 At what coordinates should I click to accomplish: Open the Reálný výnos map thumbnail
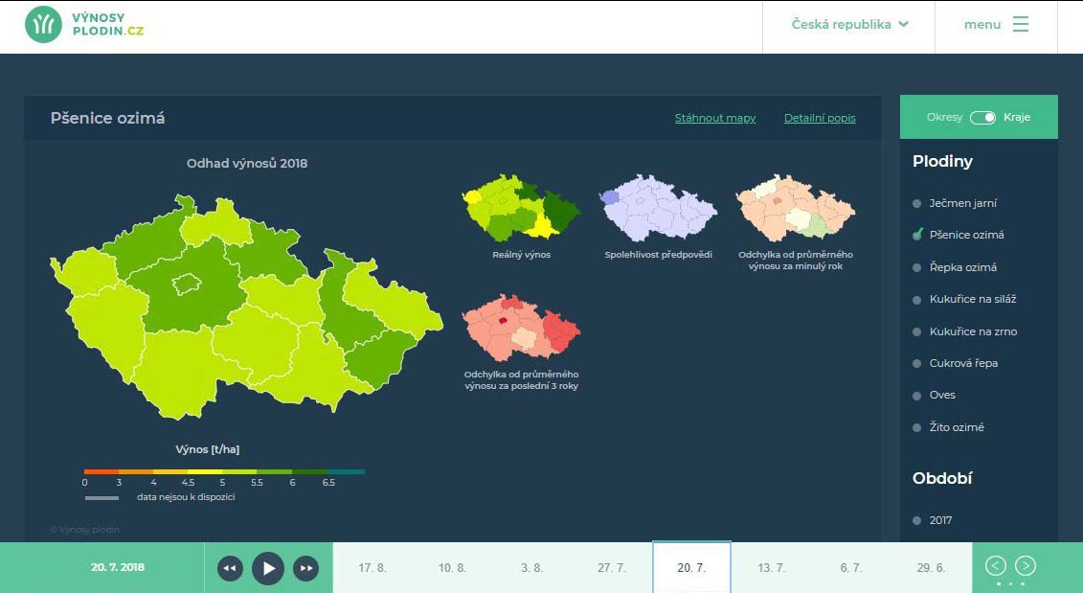tap(521, 208)
